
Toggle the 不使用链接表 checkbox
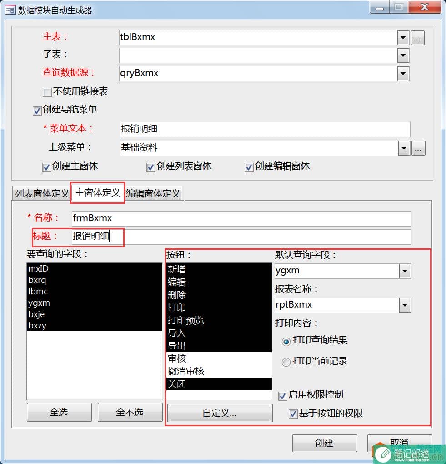pyautogui.click(x=47, y=92)
